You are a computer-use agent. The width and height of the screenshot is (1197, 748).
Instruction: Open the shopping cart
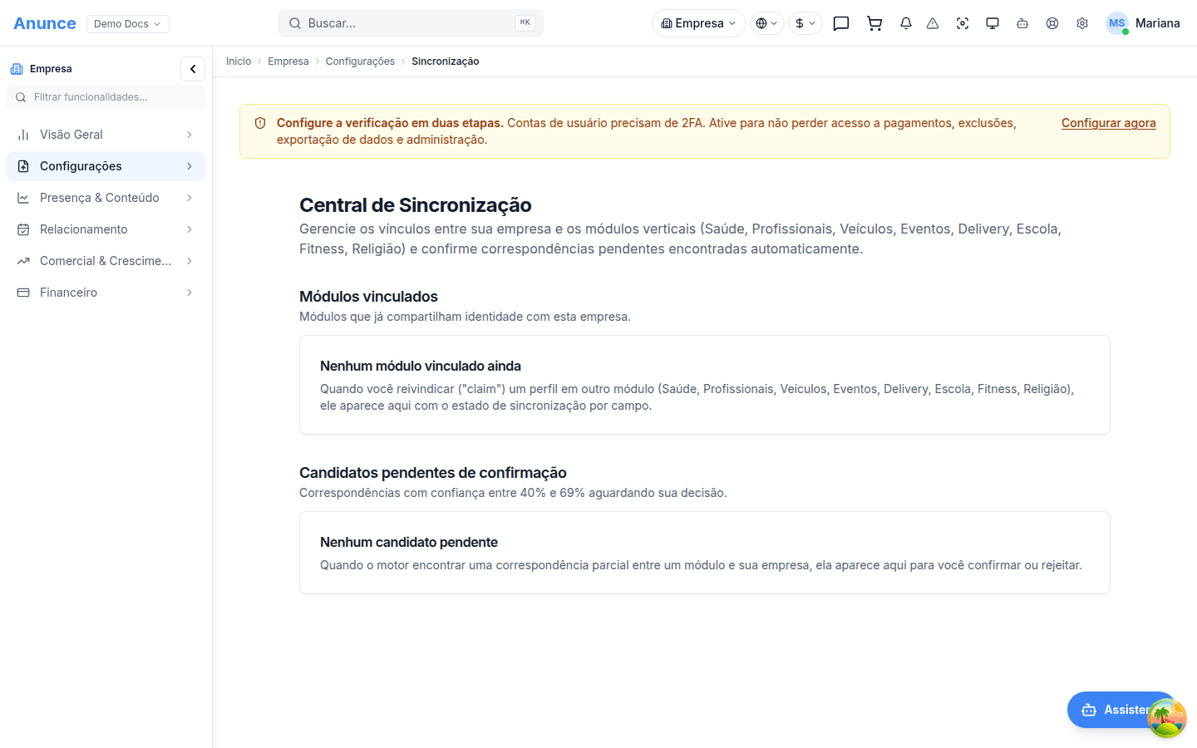tap(874, 23)
